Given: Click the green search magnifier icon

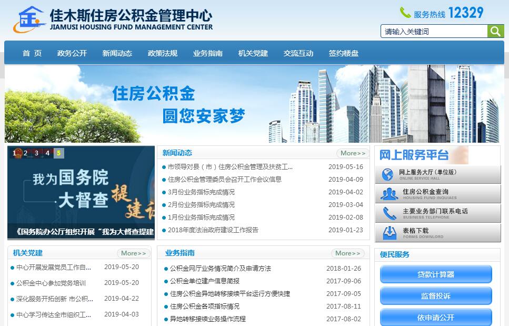Looking at the screenshot, I should [x=495, y=32].
